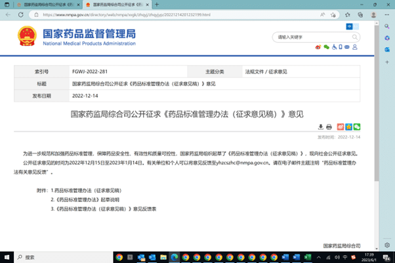Click the page vertical scrollbar thumb

pyautogui.click(x=377, y=103)
